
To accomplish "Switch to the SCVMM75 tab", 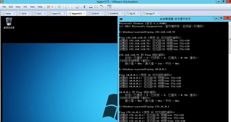I will (x=113, y=14).
